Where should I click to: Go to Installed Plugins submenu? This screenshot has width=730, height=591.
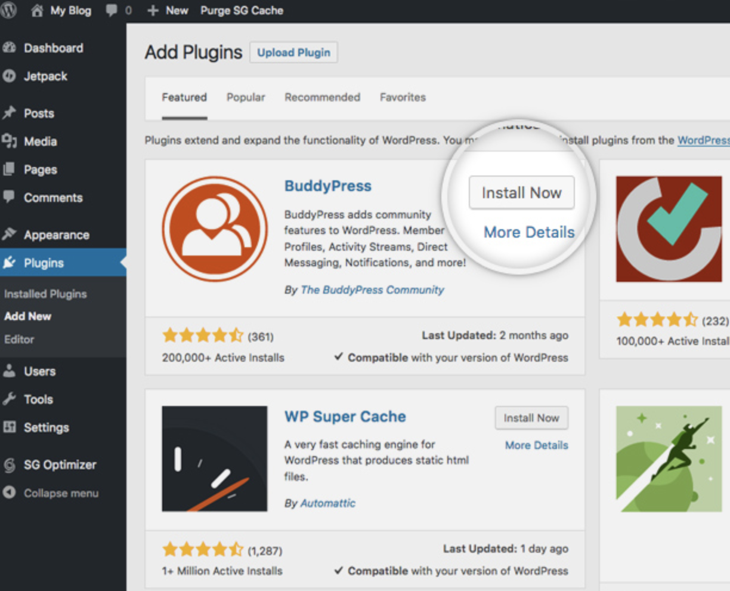pyautogui.click(x=45, y=294)
